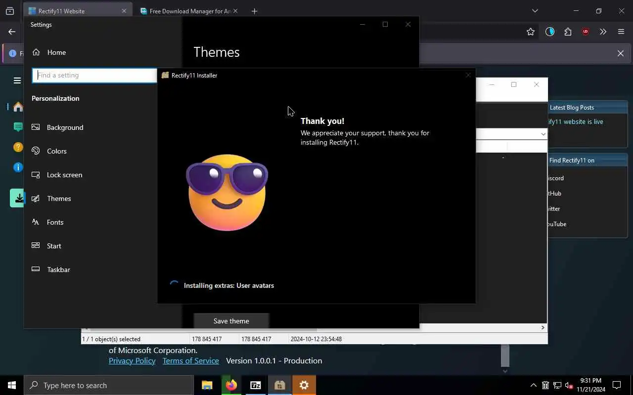Open 7-Zip from the taskbar
Viewport: 633px width, 395px height.
coord(255,385)
